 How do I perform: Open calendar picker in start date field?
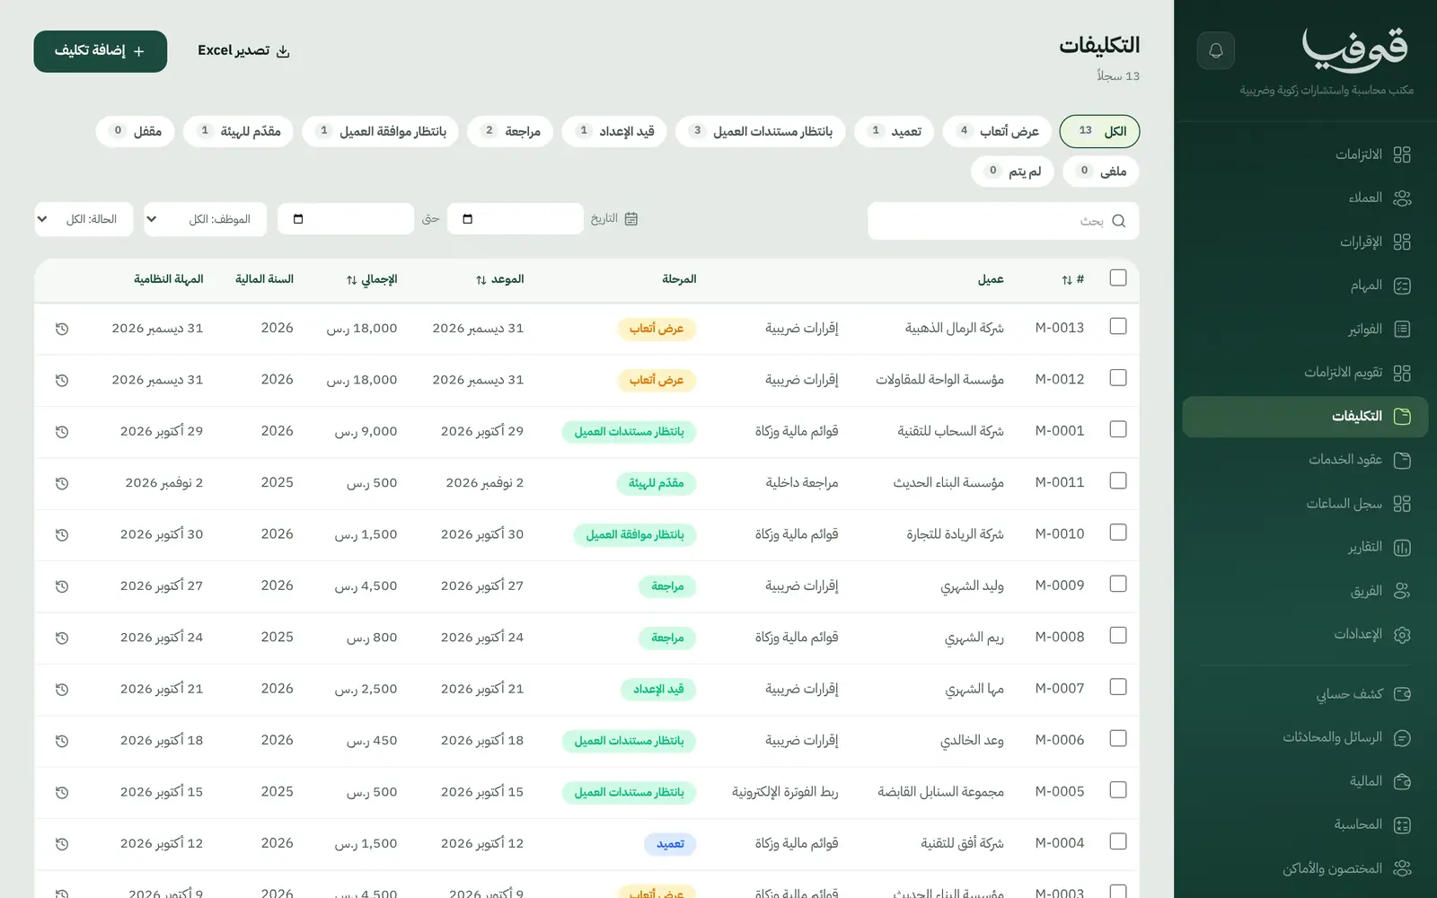point(467,219)
